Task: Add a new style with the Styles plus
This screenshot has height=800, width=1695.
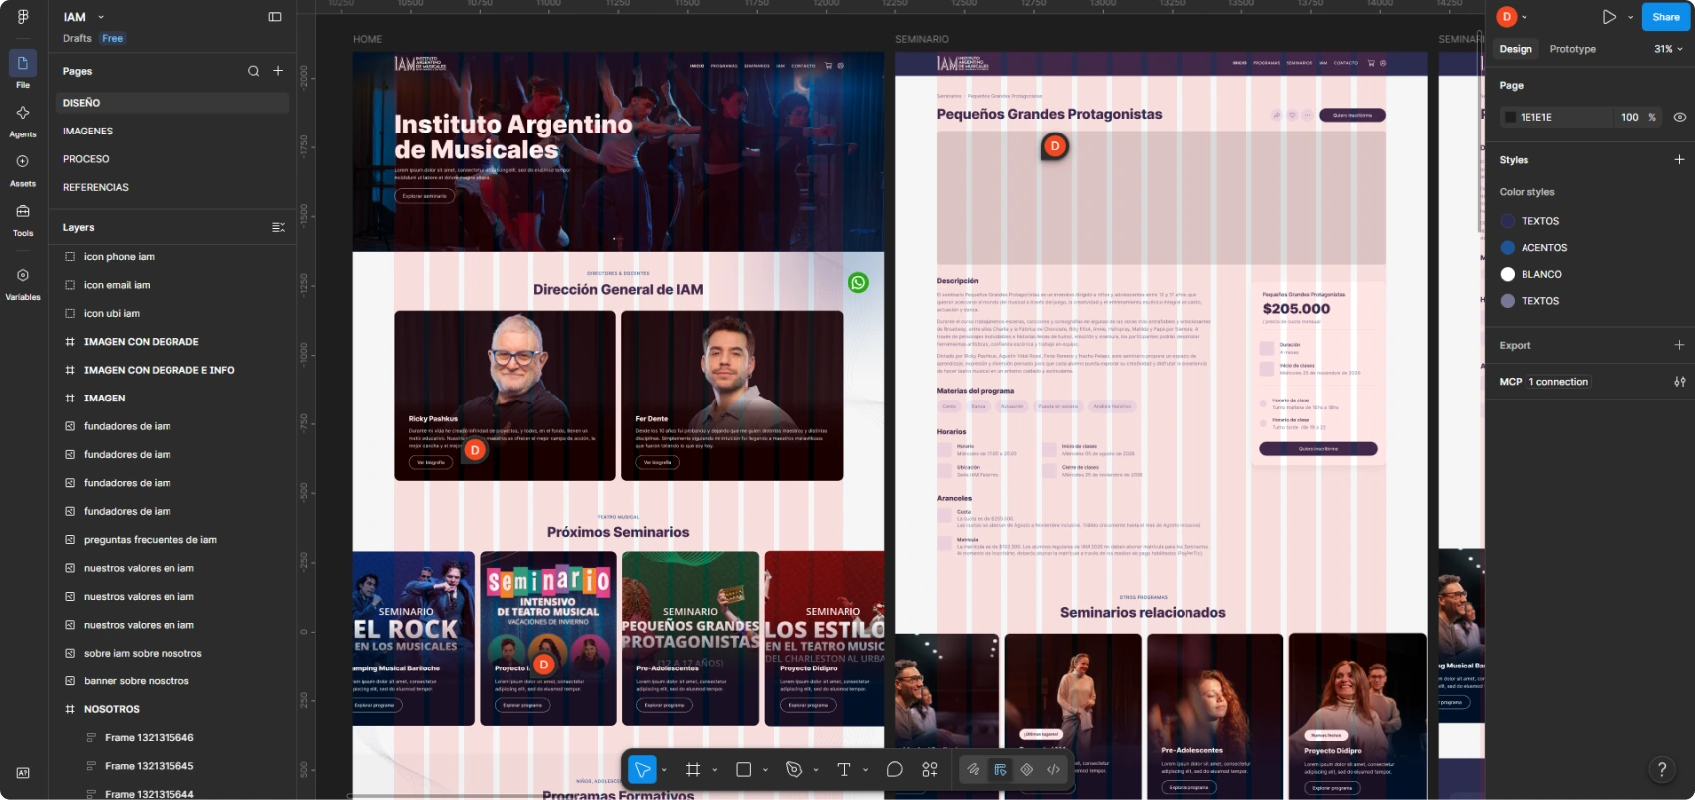Action: (1679, 159)
